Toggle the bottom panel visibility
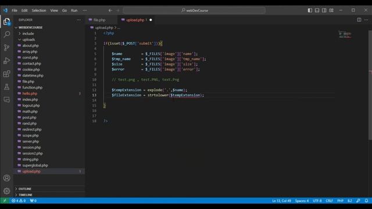 tap(317, 10)
